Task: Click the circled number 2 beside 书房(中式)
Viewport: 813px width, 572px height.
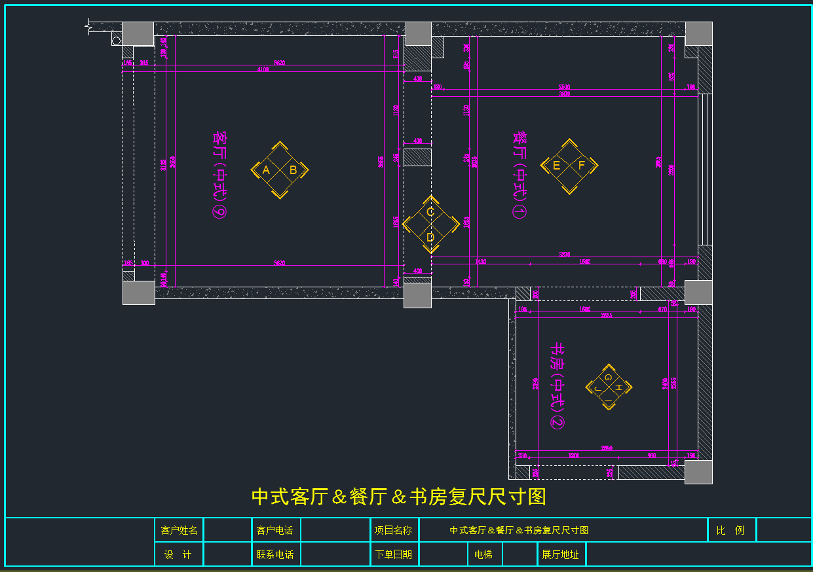Action: (557, 422)
